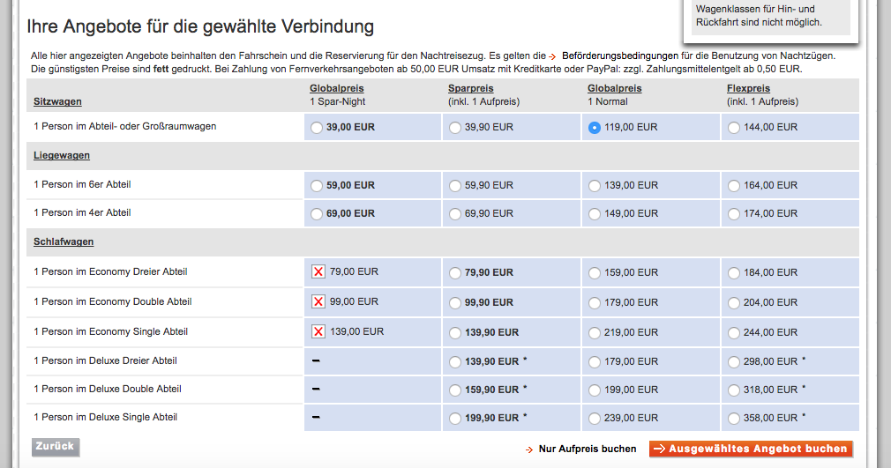Click red X icon for Economy Single Abteil
This screenshot has width=891, height=468.
[x=318, y=332]
